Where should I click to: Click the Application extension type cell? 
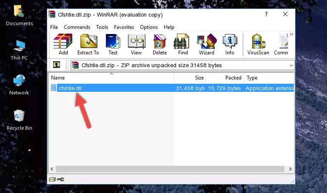click(x=270, y=88)
